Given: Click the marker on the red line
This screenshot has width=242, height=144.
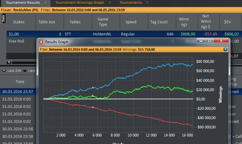Looking at the screenshot, I should click(93, 107).
